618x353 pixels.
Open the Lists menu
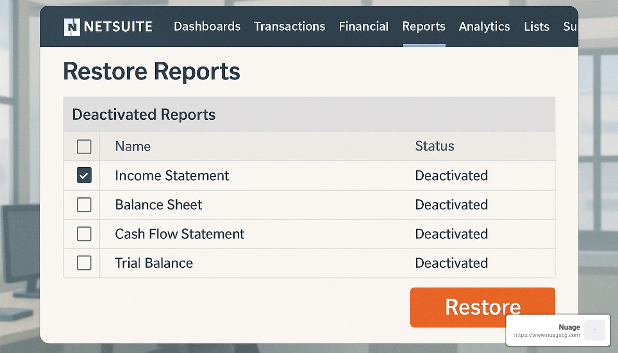click(536, 26)
